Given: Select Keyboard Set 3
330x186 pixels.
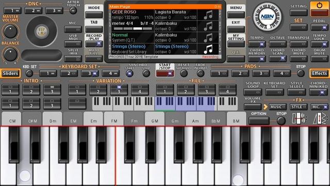Looking at the screenshot, I should [90, 73].
